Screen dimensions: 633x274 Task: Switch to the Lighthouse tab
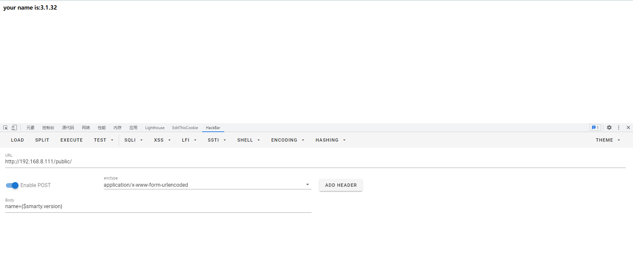(155, 128)
